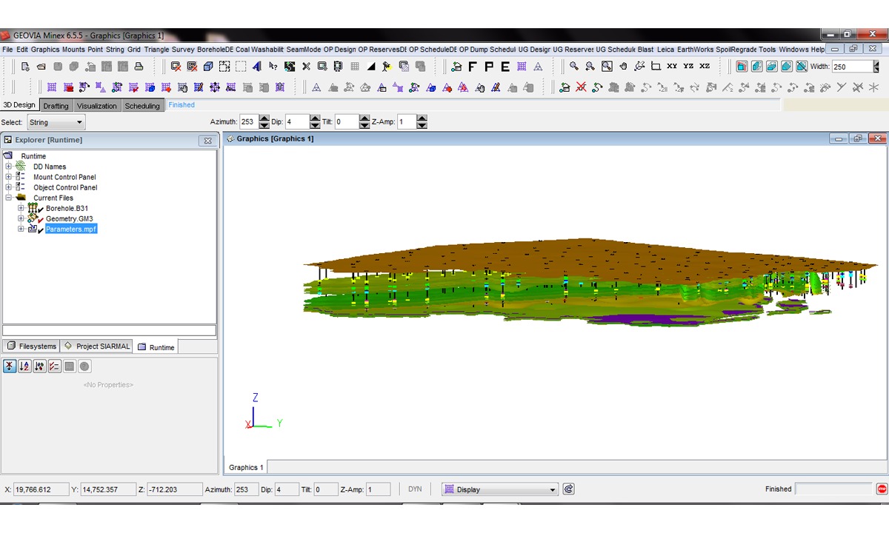This screenshot has width=889, height=533.
Task: Click the zoom in magnifier icon
Action: coord(573,66)
